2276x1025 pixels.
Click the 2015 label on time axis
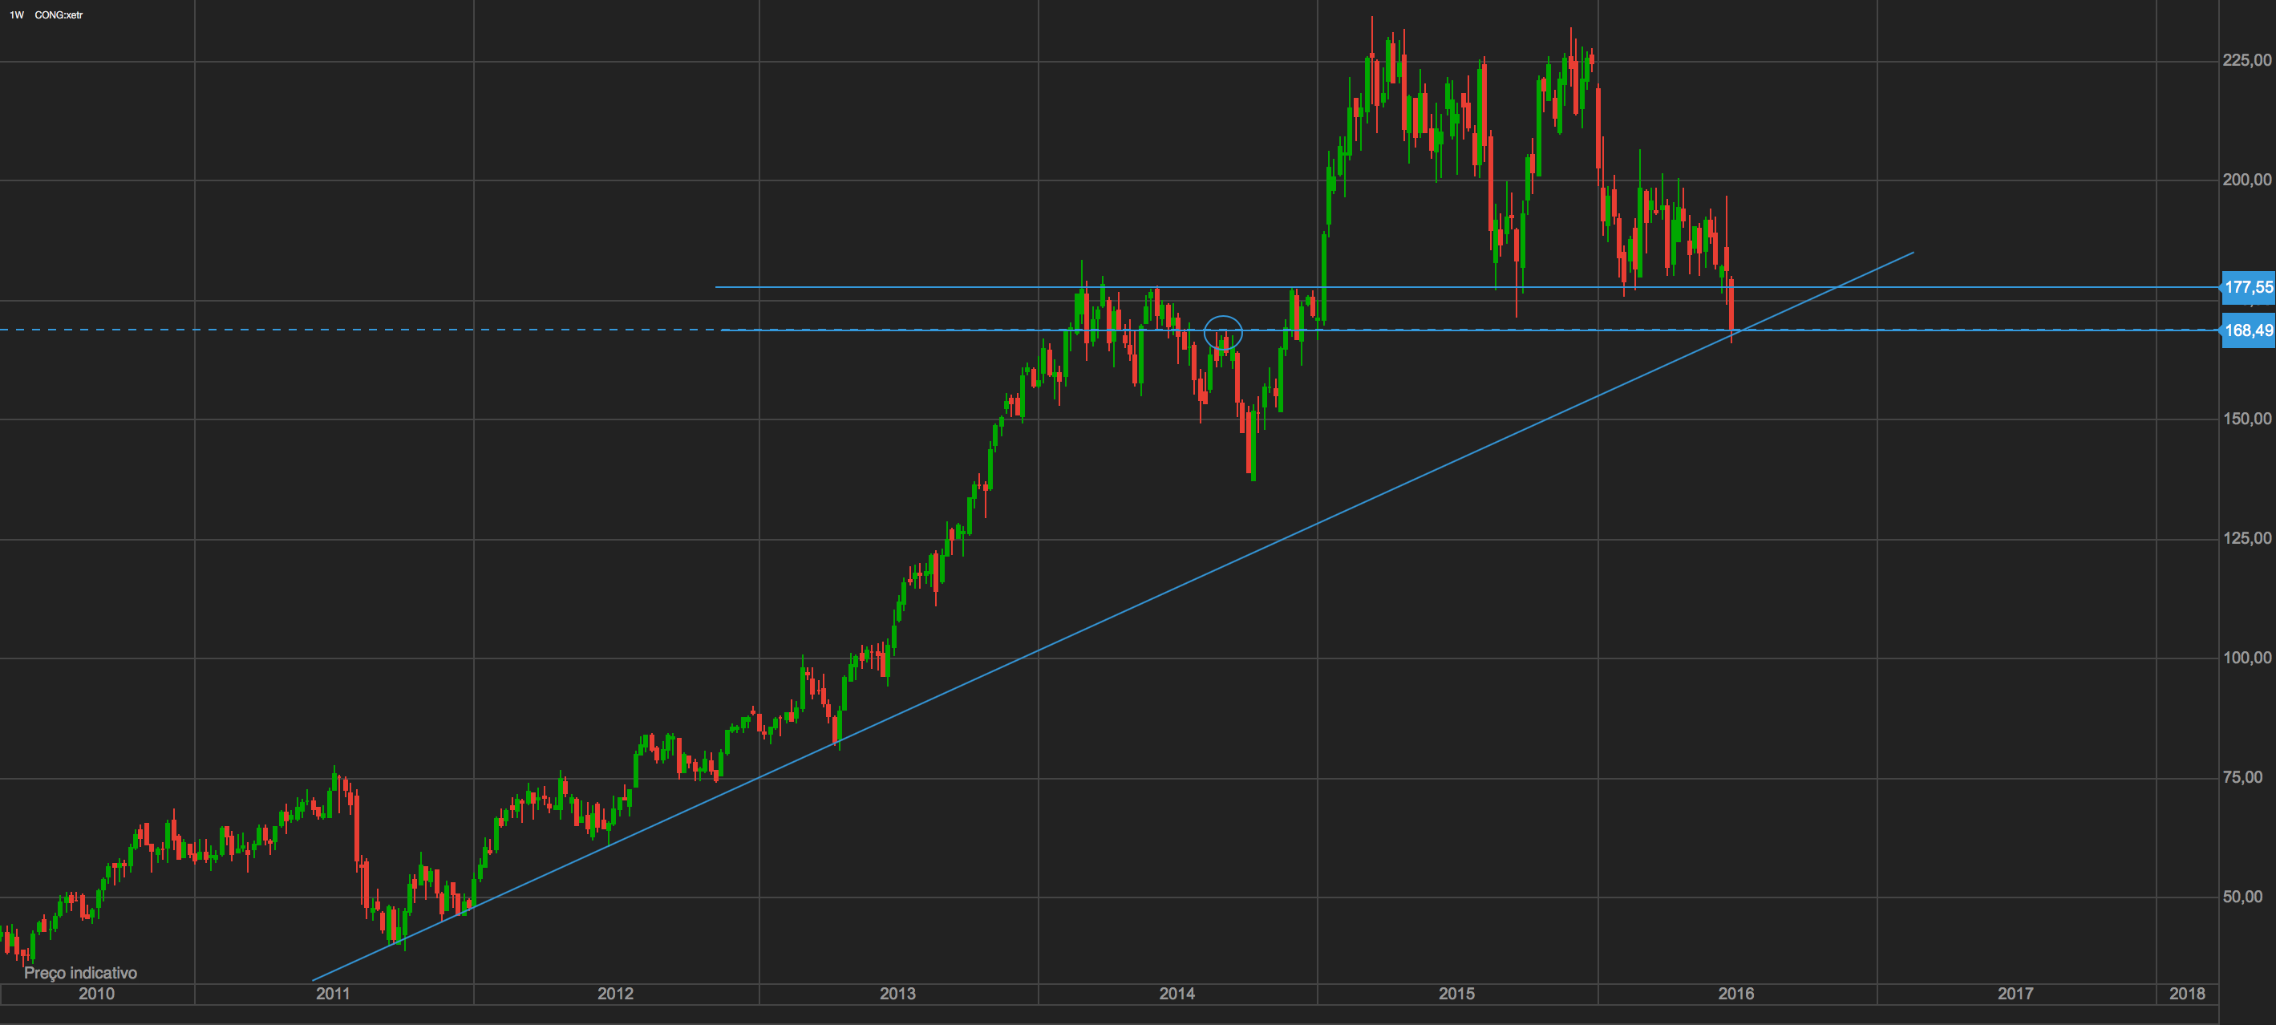pos(1456,994)
